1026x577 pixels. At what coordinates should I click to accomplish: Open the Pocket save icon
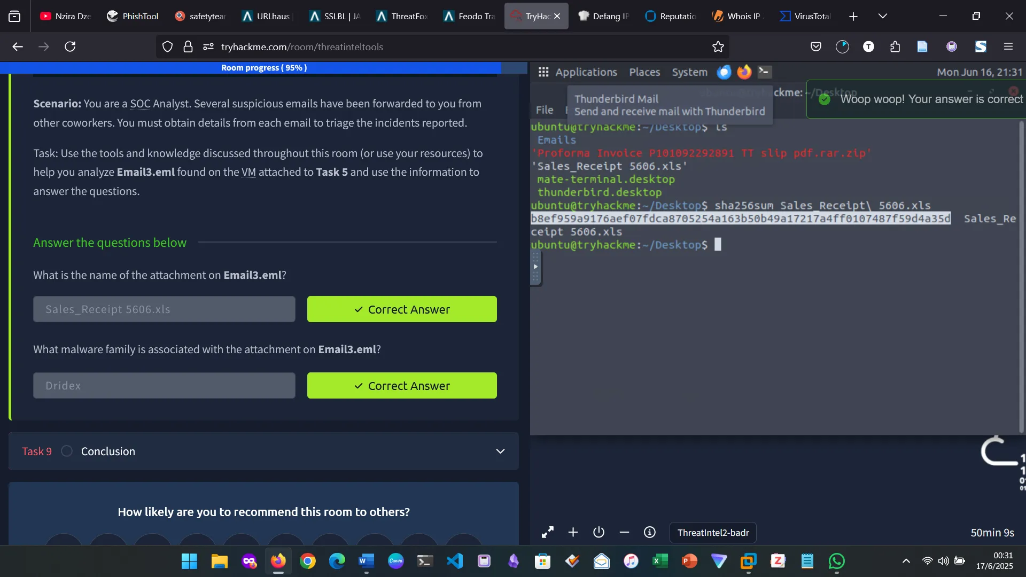815,46
